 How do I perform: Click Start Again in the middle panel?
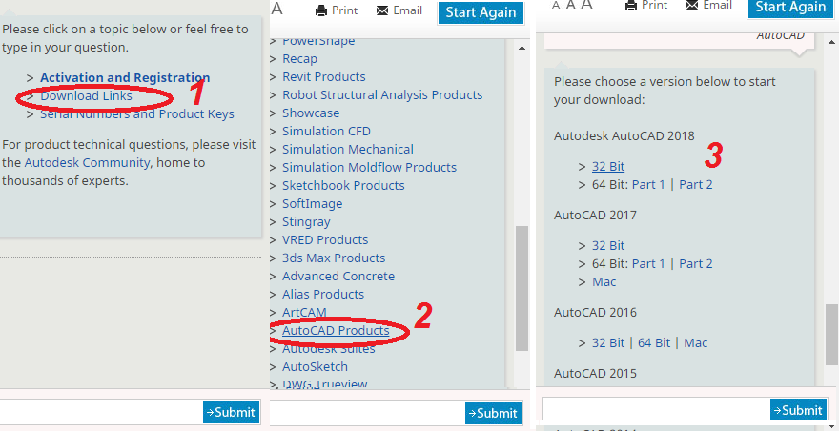pos(481,12)
